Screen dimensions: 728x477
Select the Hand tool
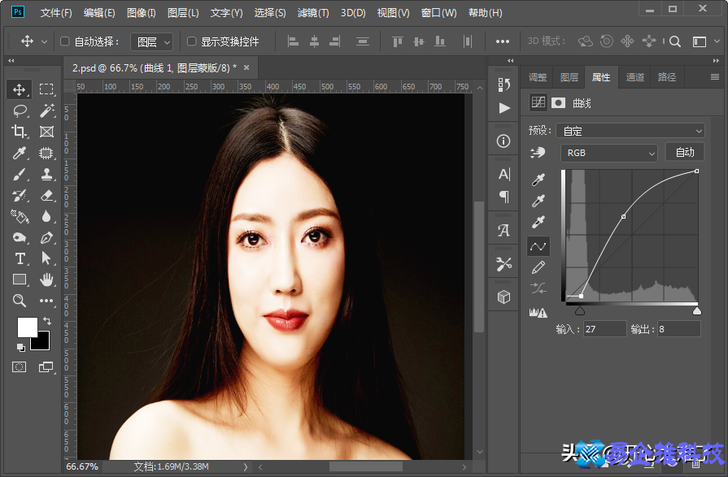click(46, 280)
